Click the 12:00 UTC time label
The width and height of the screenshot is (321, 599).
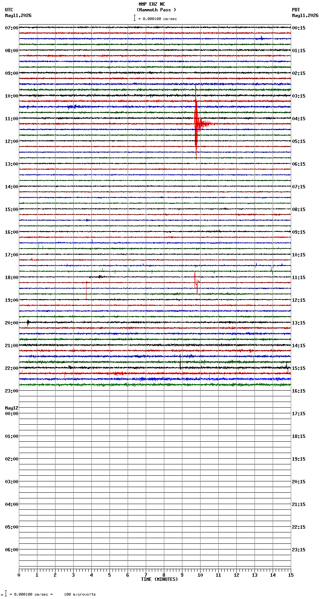click(x=12, y=141)
